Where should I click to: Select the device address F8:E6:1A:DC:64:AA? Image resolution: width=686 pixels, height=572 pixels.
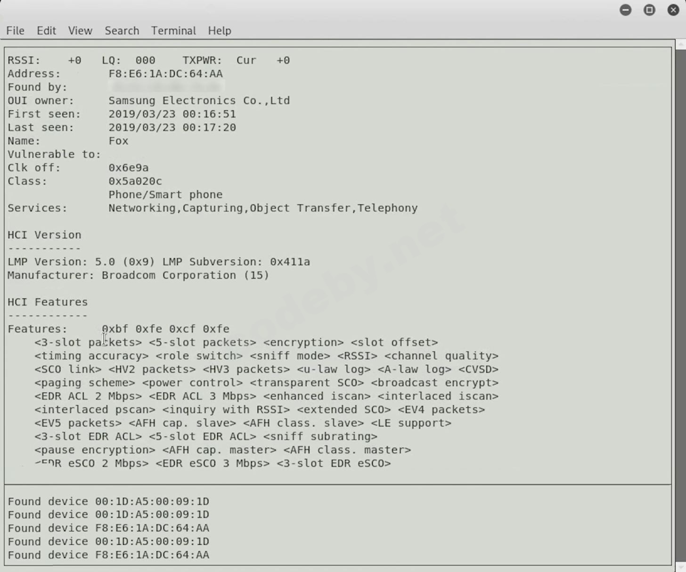165,73
